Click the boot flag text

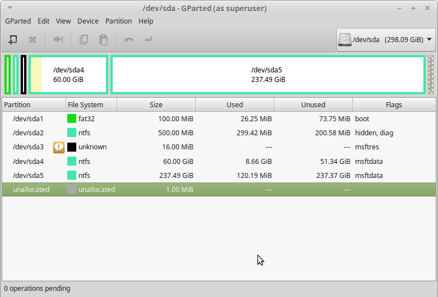pyautogui.click(x=362, y=118)
